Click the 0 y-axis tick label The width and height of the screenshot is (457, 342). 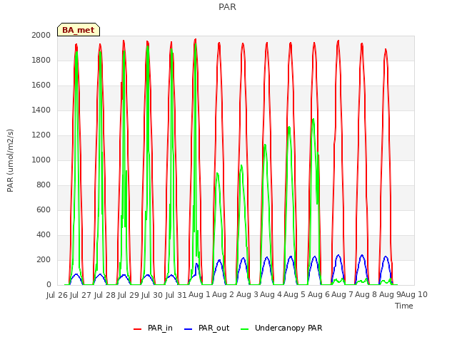pos(49,285)
